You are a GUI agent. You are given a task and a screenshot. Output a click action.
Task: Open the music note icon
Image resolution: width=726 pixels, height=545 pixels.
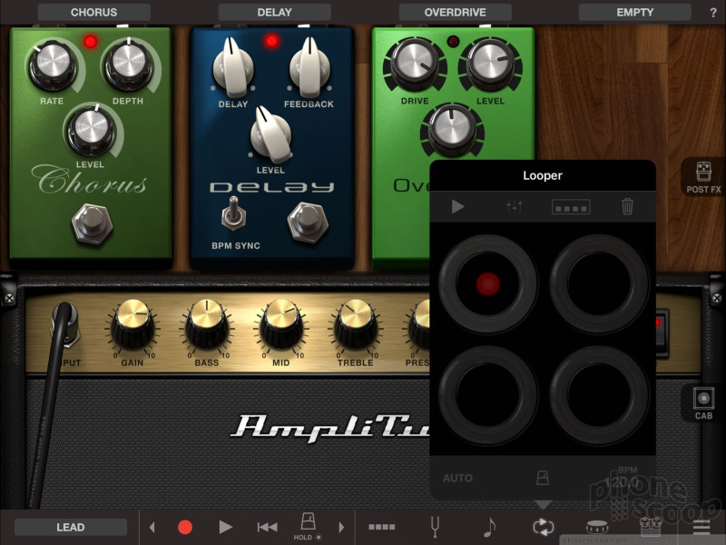(x=489, y=527)
